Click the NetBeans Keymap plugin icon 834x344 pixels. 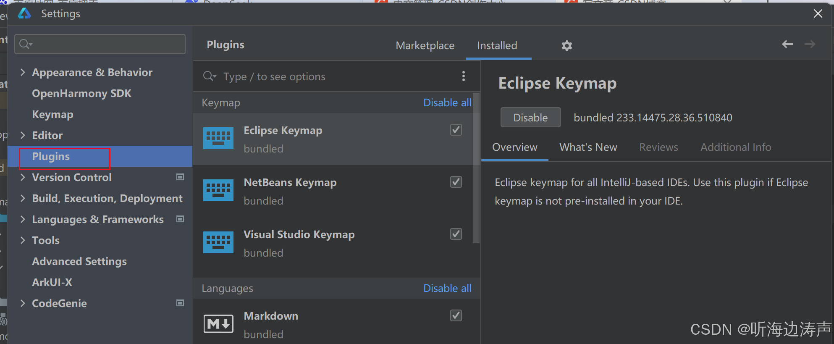218,190
